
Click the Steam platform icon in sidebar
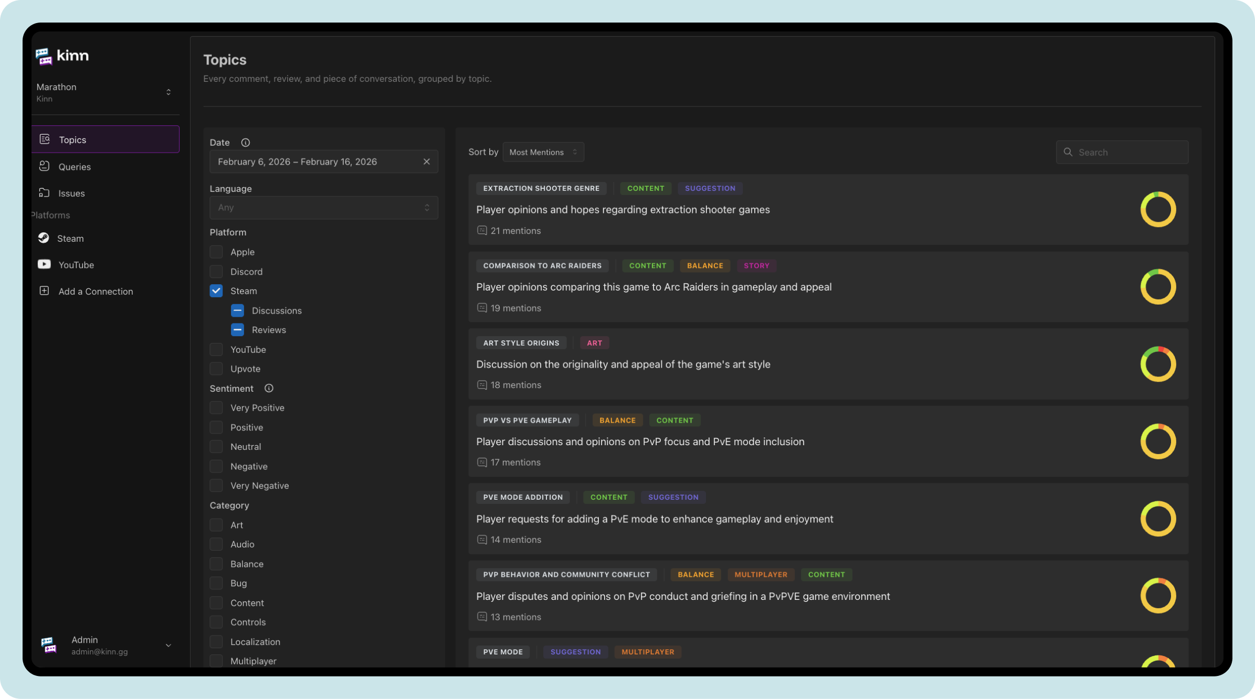44,238
